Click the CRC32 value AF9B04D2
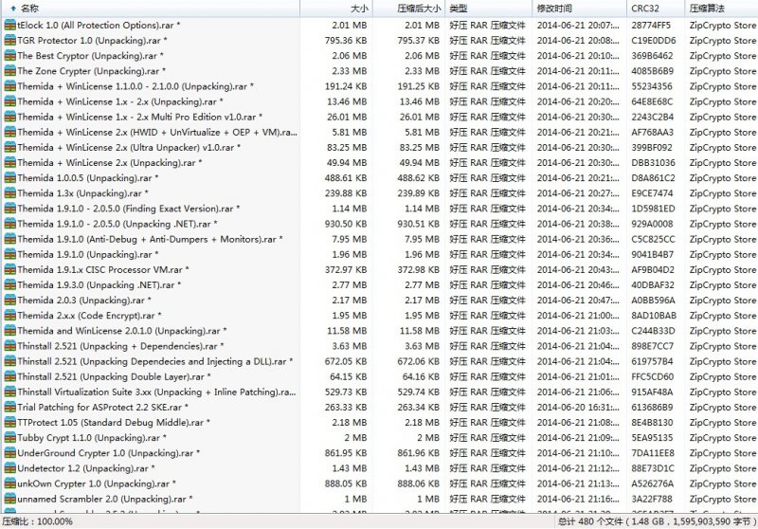This screenshot has width=758, height=529. (x=653, y=270)
